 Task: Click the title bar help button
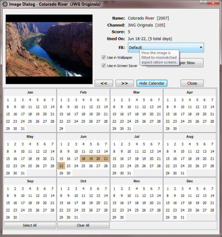tap(203, 3)
